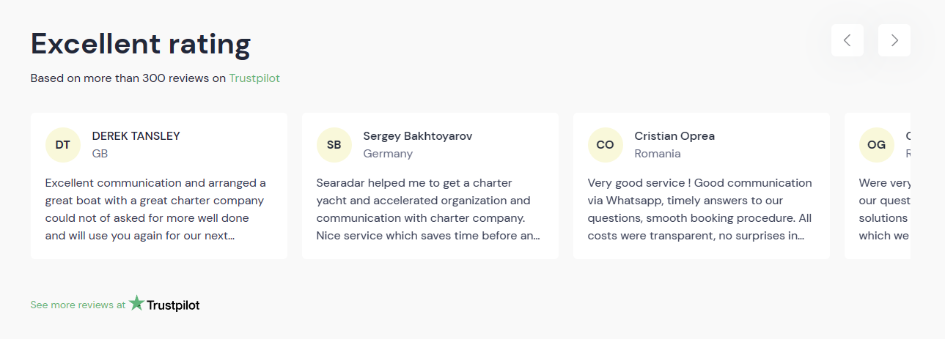The width and height of the screenshot is (945, 339).
Task: Click the SB avatar circle
Action: coord(334,145)
